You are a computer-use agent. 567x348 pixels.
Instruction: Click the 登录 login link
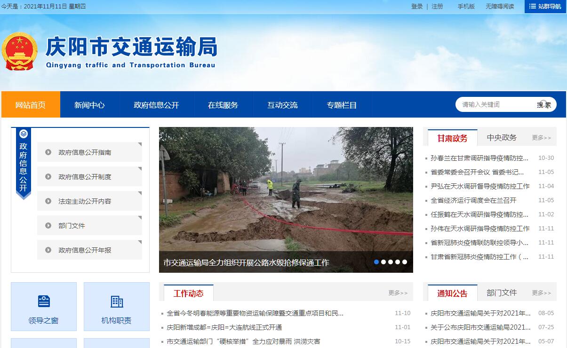point(417,7)
